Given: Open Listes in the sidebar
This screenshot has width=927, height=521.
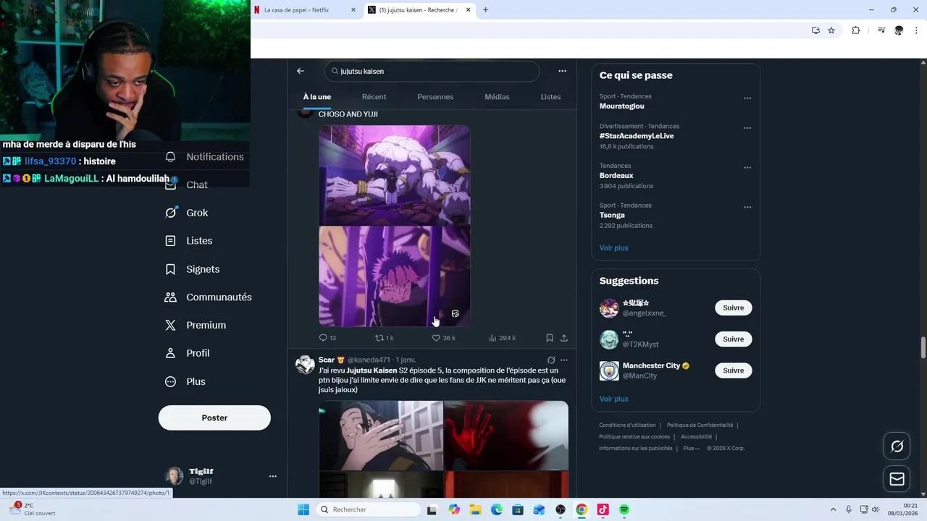Looking at the screenshot, I should (x=188, y=241).
